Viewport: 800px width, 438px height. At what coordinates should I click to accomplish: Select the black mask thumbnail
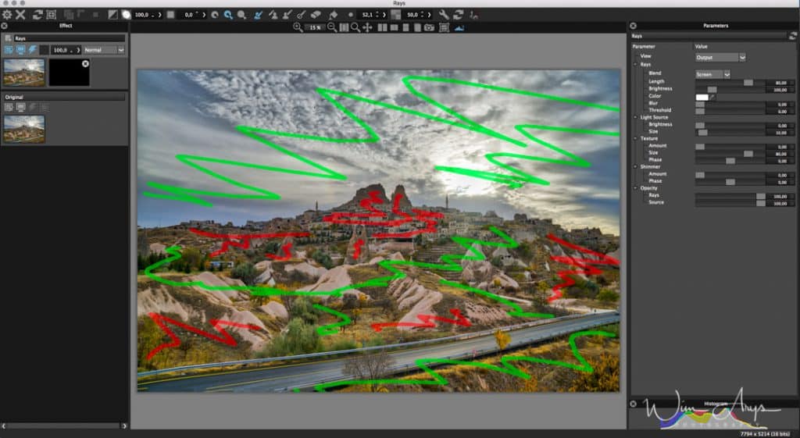[x=69, y=73]
